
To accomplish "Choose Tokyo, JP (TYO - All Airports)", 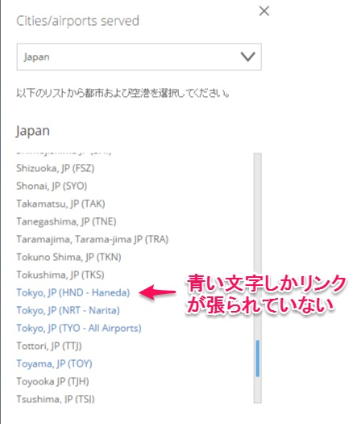I will (79, 328).
